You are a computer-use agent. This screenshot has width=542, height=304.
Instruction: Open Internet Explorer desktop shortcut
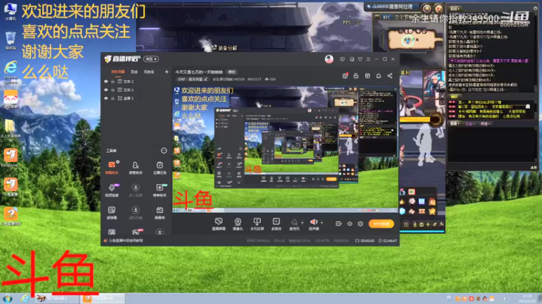point(10,72)
